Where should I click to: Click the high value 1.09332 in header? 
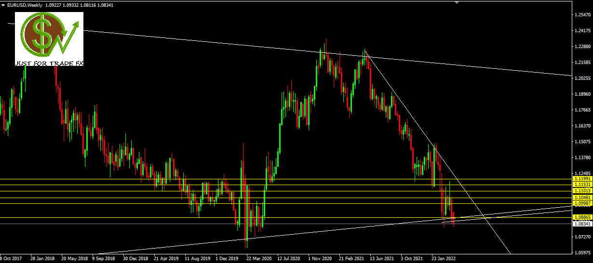(71, 5)
